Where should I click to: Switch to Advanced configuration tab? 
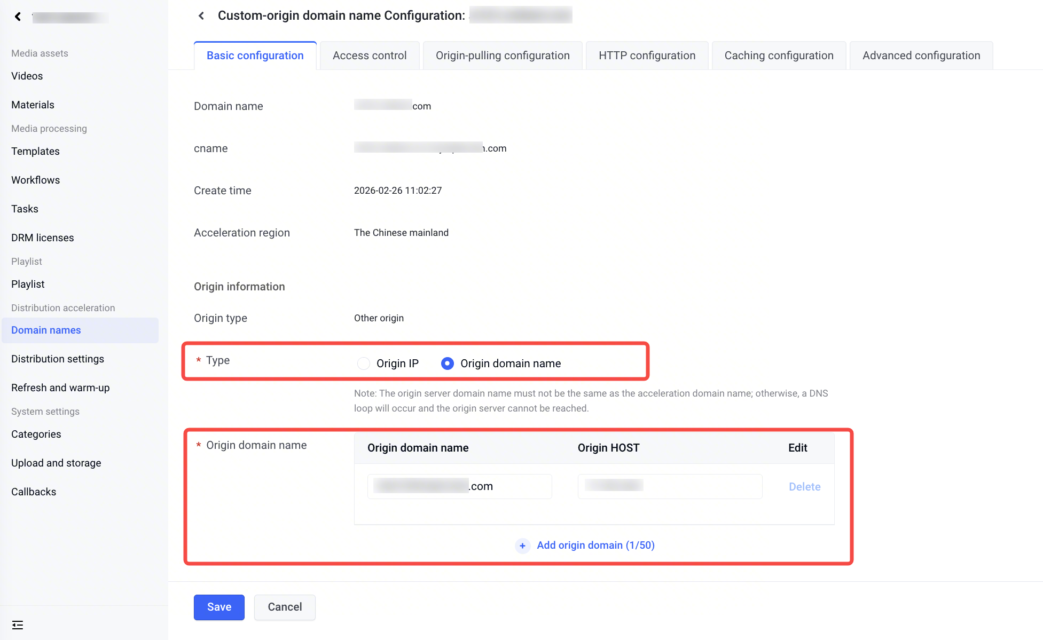point(921,56)
